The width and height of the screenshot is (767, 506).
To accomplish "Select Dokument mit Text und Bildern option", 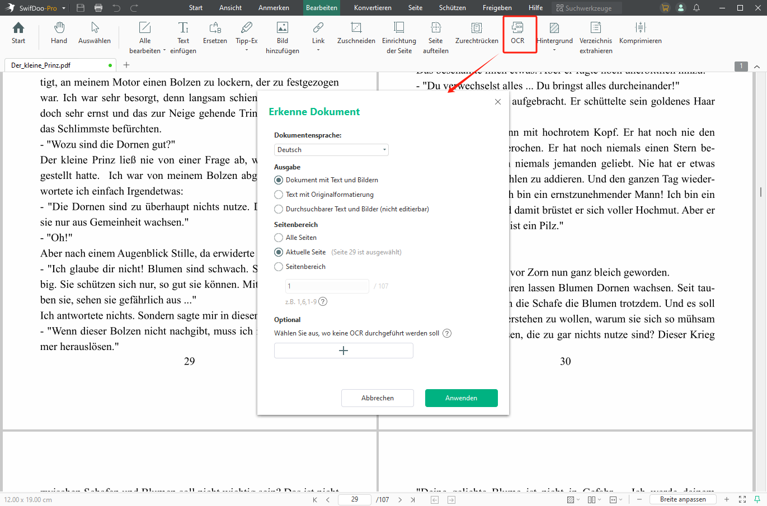I will 279,180.
